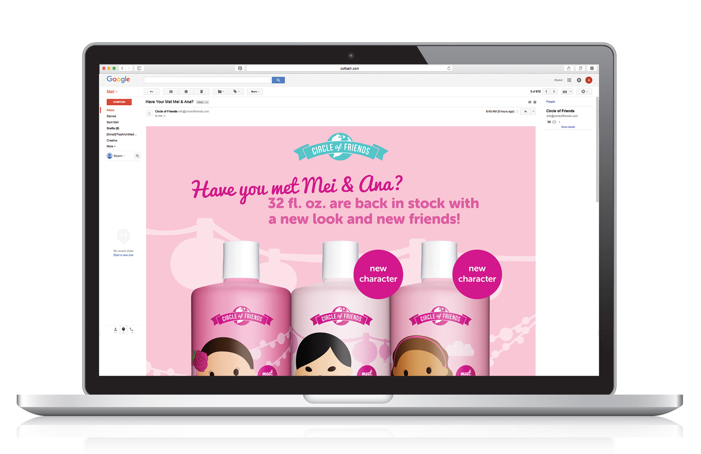Click the '3 of 672' message counter
The height and width of the screenshot is (454, 701).
(535, 92)
